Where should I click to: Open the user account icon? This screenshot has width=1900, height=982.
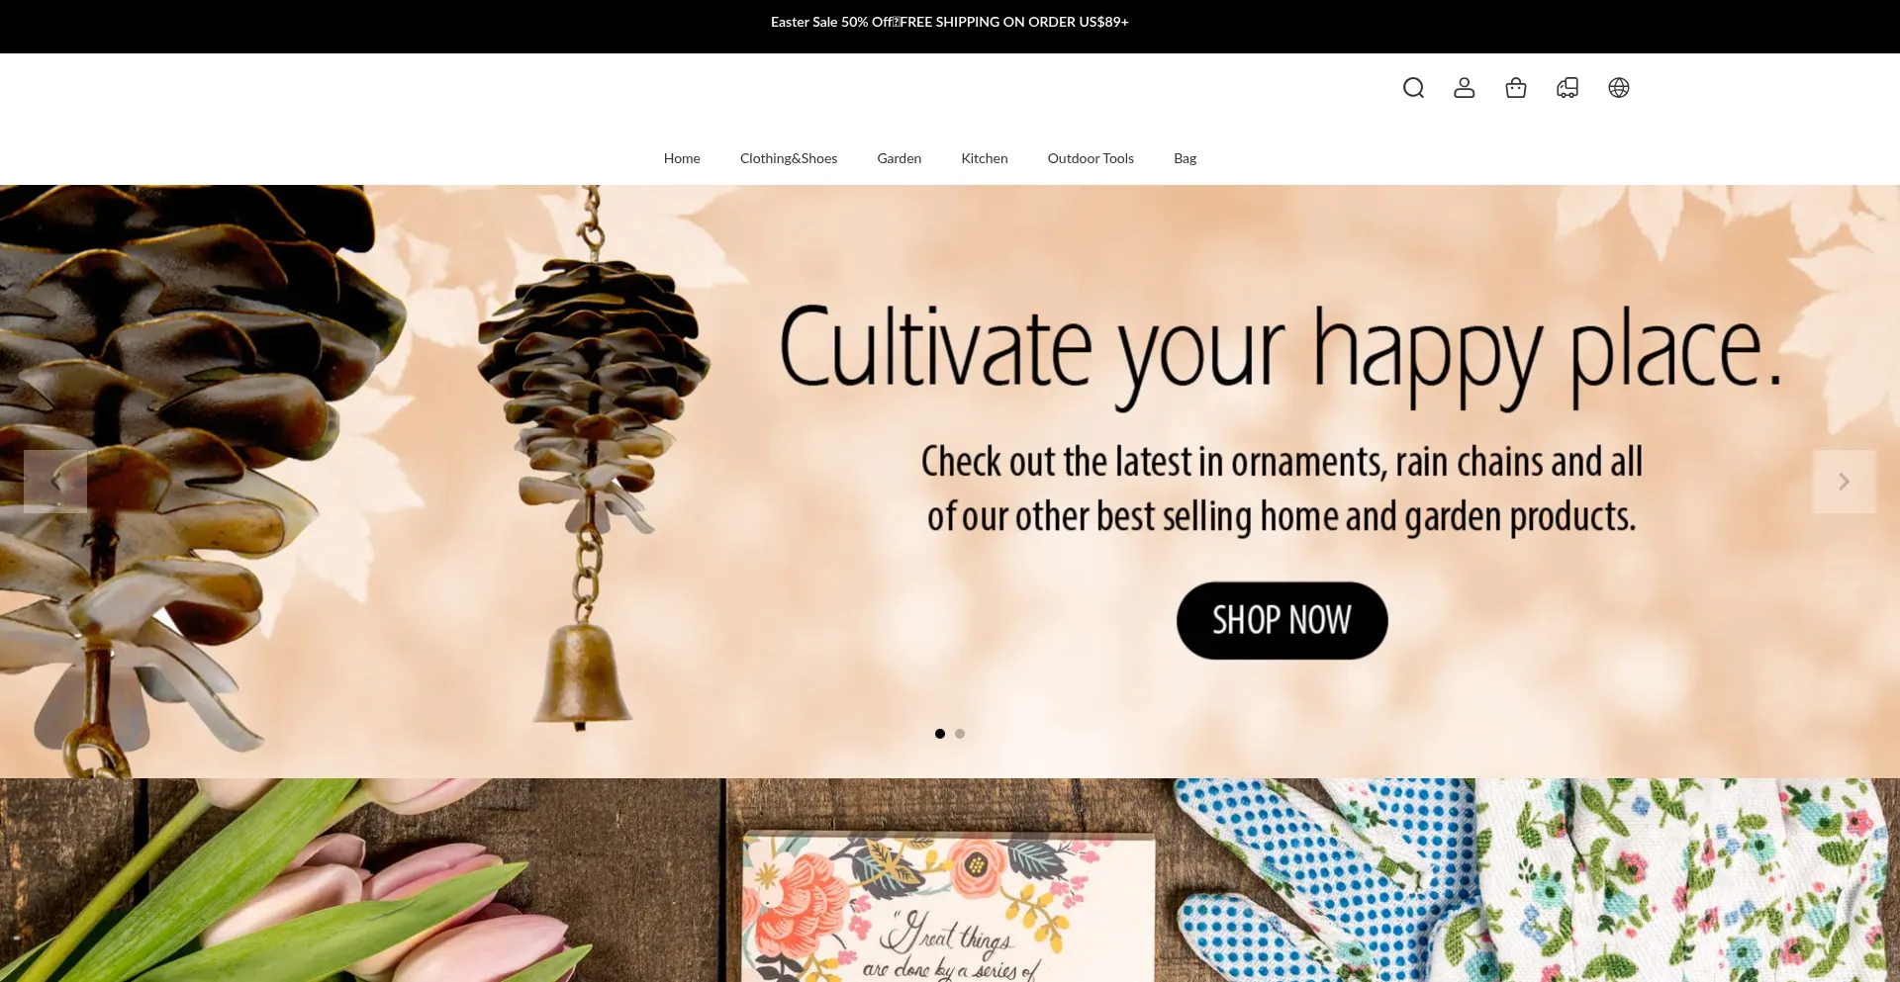[1465, 88]
